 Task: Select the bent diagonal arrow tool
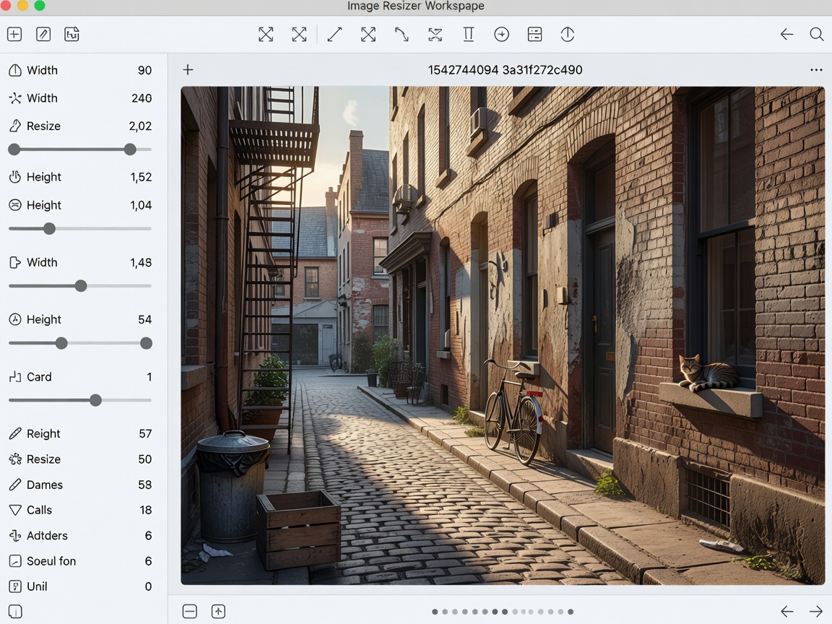402,35
